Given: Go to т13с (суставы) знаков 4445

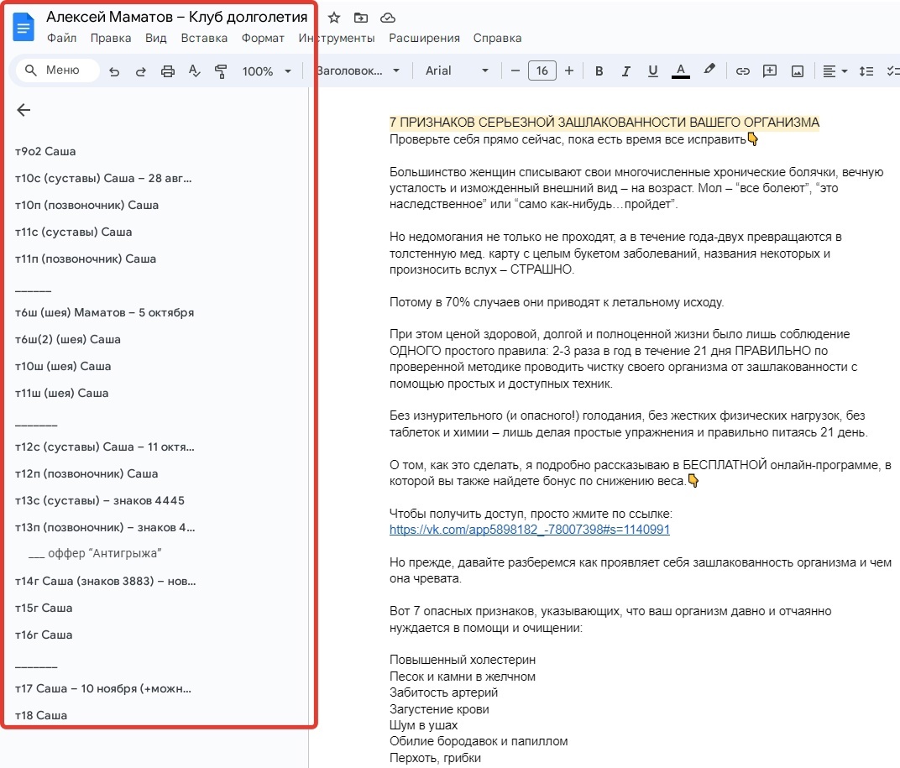Looking at the screenshot, I should click(100, 500).
